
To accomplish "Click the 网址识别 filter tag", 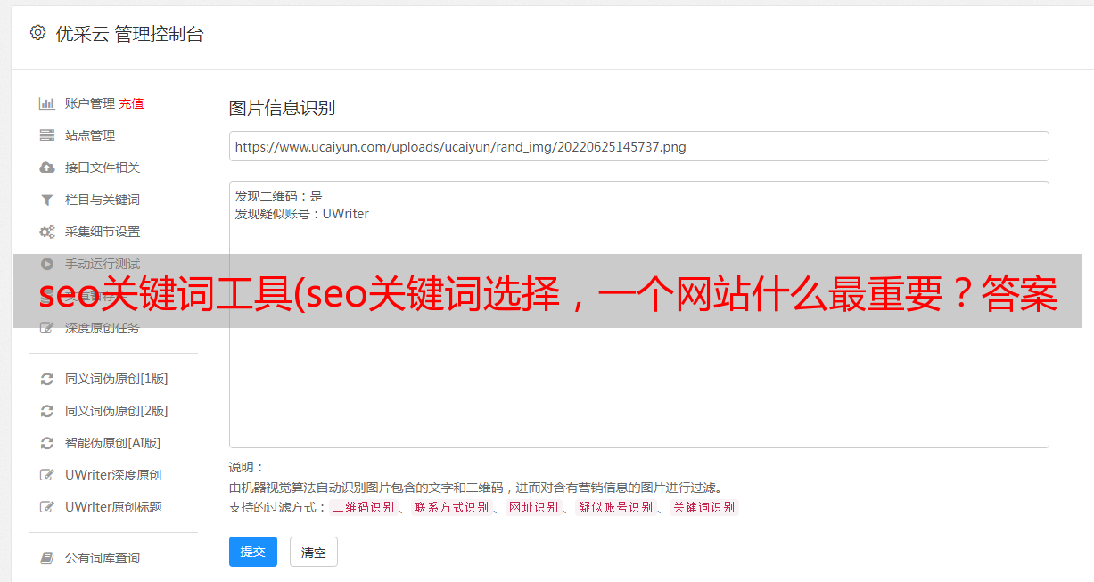I will click(x=533, y=507).
